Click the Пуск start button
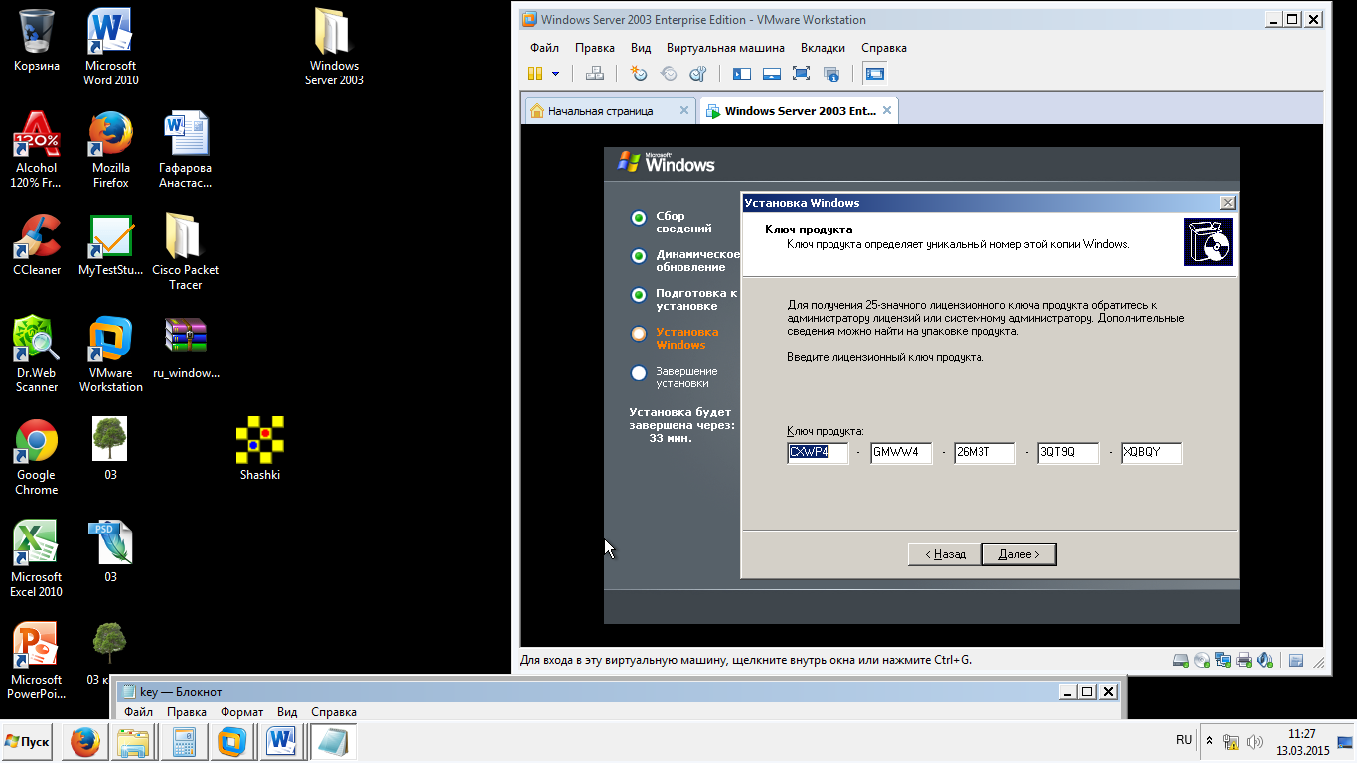This screenshot has height=763, width=1357. pyautogui.click(x=27, y=742)
